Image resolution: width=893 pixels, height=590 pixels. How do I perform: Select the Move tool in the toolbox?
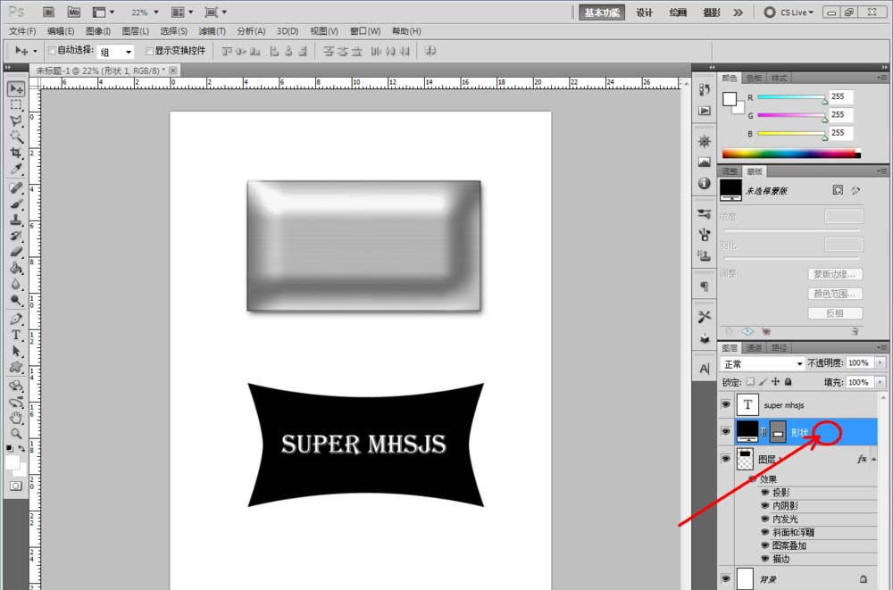[x=16, y=89]
